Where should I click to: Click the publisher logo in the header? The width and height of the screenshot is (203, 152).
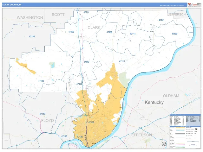pos(192,5)
